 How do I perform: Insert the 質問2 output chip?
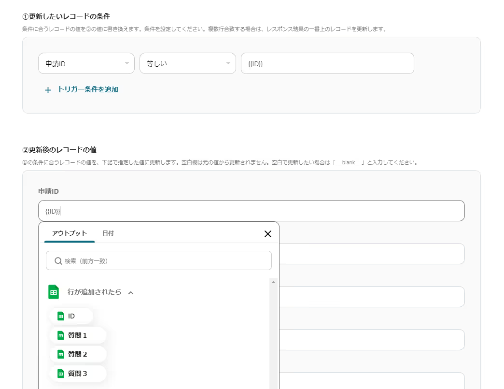pyautogui.click(x=77, y=354)
